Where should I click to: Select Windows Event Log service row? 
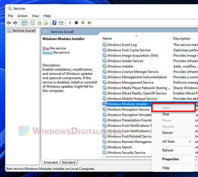(x=150, y=45)
